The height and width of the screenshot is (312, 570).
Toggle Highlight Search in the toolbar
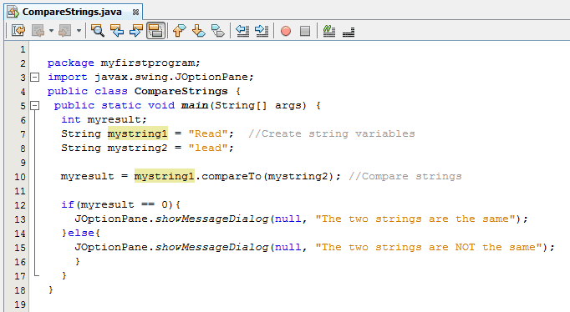(x=156, y=31)
